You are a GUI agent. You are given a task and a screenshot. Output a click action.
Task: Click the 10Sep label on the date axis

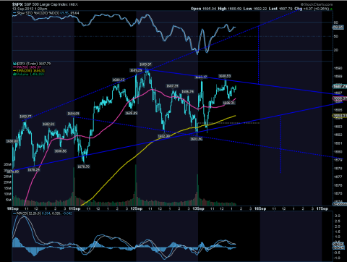pyautogui.click(x=12, y=208)
